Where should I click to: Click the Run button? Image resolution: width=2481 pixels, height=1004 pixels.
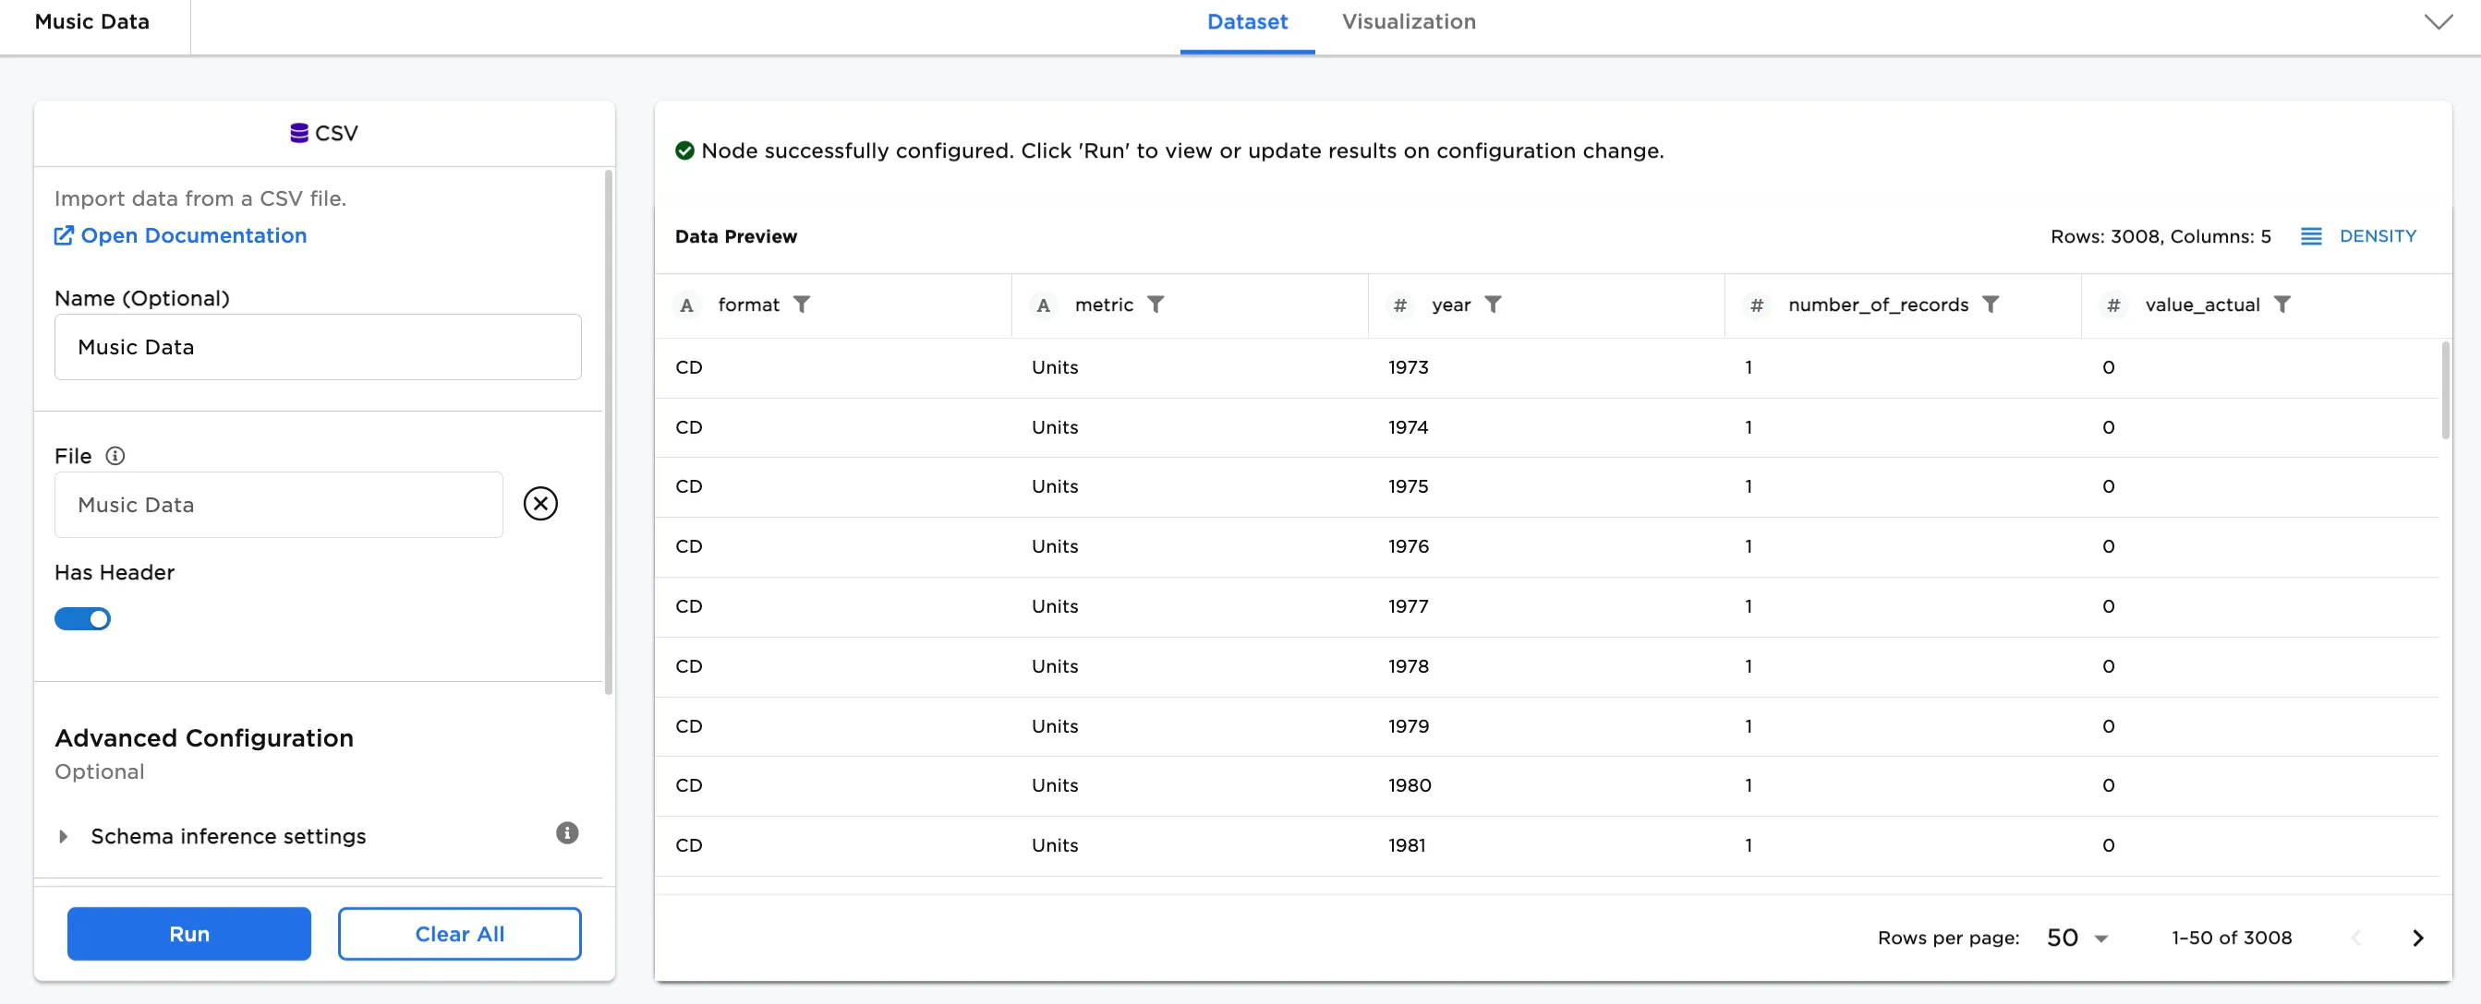tap(188, 933)
